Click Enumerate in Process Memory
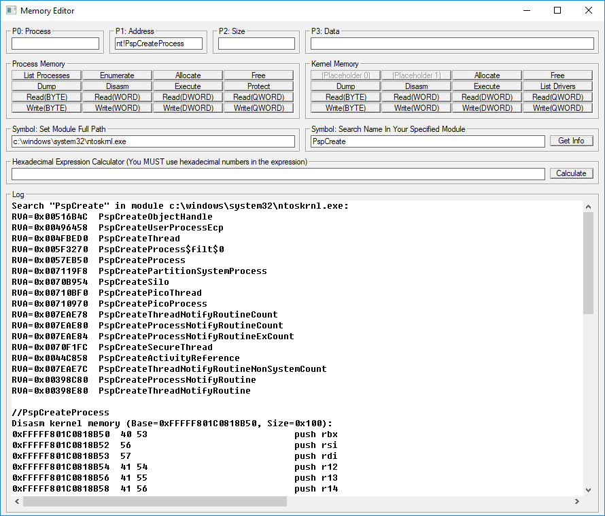This screenshot has width=605, height=516. coord(118,75)
